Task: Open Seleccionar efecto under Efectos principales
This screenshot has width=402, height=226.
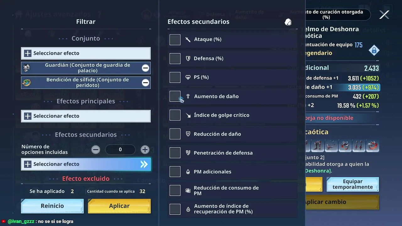Action: click(x=86, y=116)
